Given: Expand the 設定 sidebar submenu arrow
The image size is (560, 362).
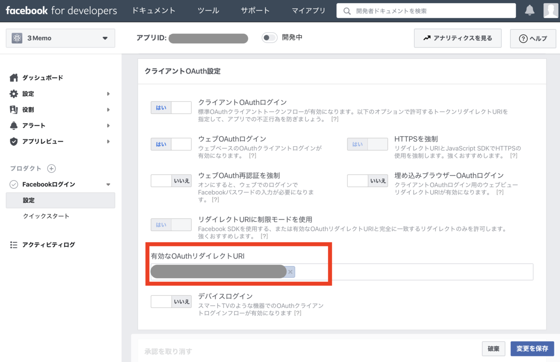Looking at the screenshot, I should pos(108,94).
